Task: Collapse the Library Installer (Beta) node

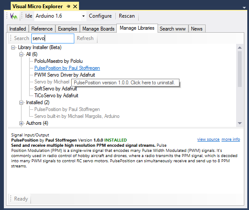Action: point(13,48)
